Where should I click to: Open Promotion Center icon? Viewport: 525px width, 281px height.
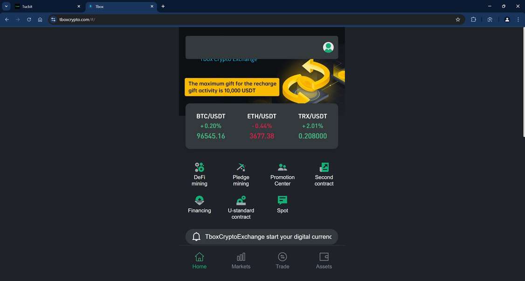[282, 167]
